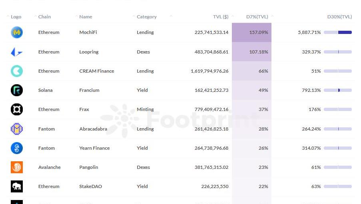Screen dimensions: 361x204
Task: Sort by D30%(TVL) column header
Action: tap(339, 17)
